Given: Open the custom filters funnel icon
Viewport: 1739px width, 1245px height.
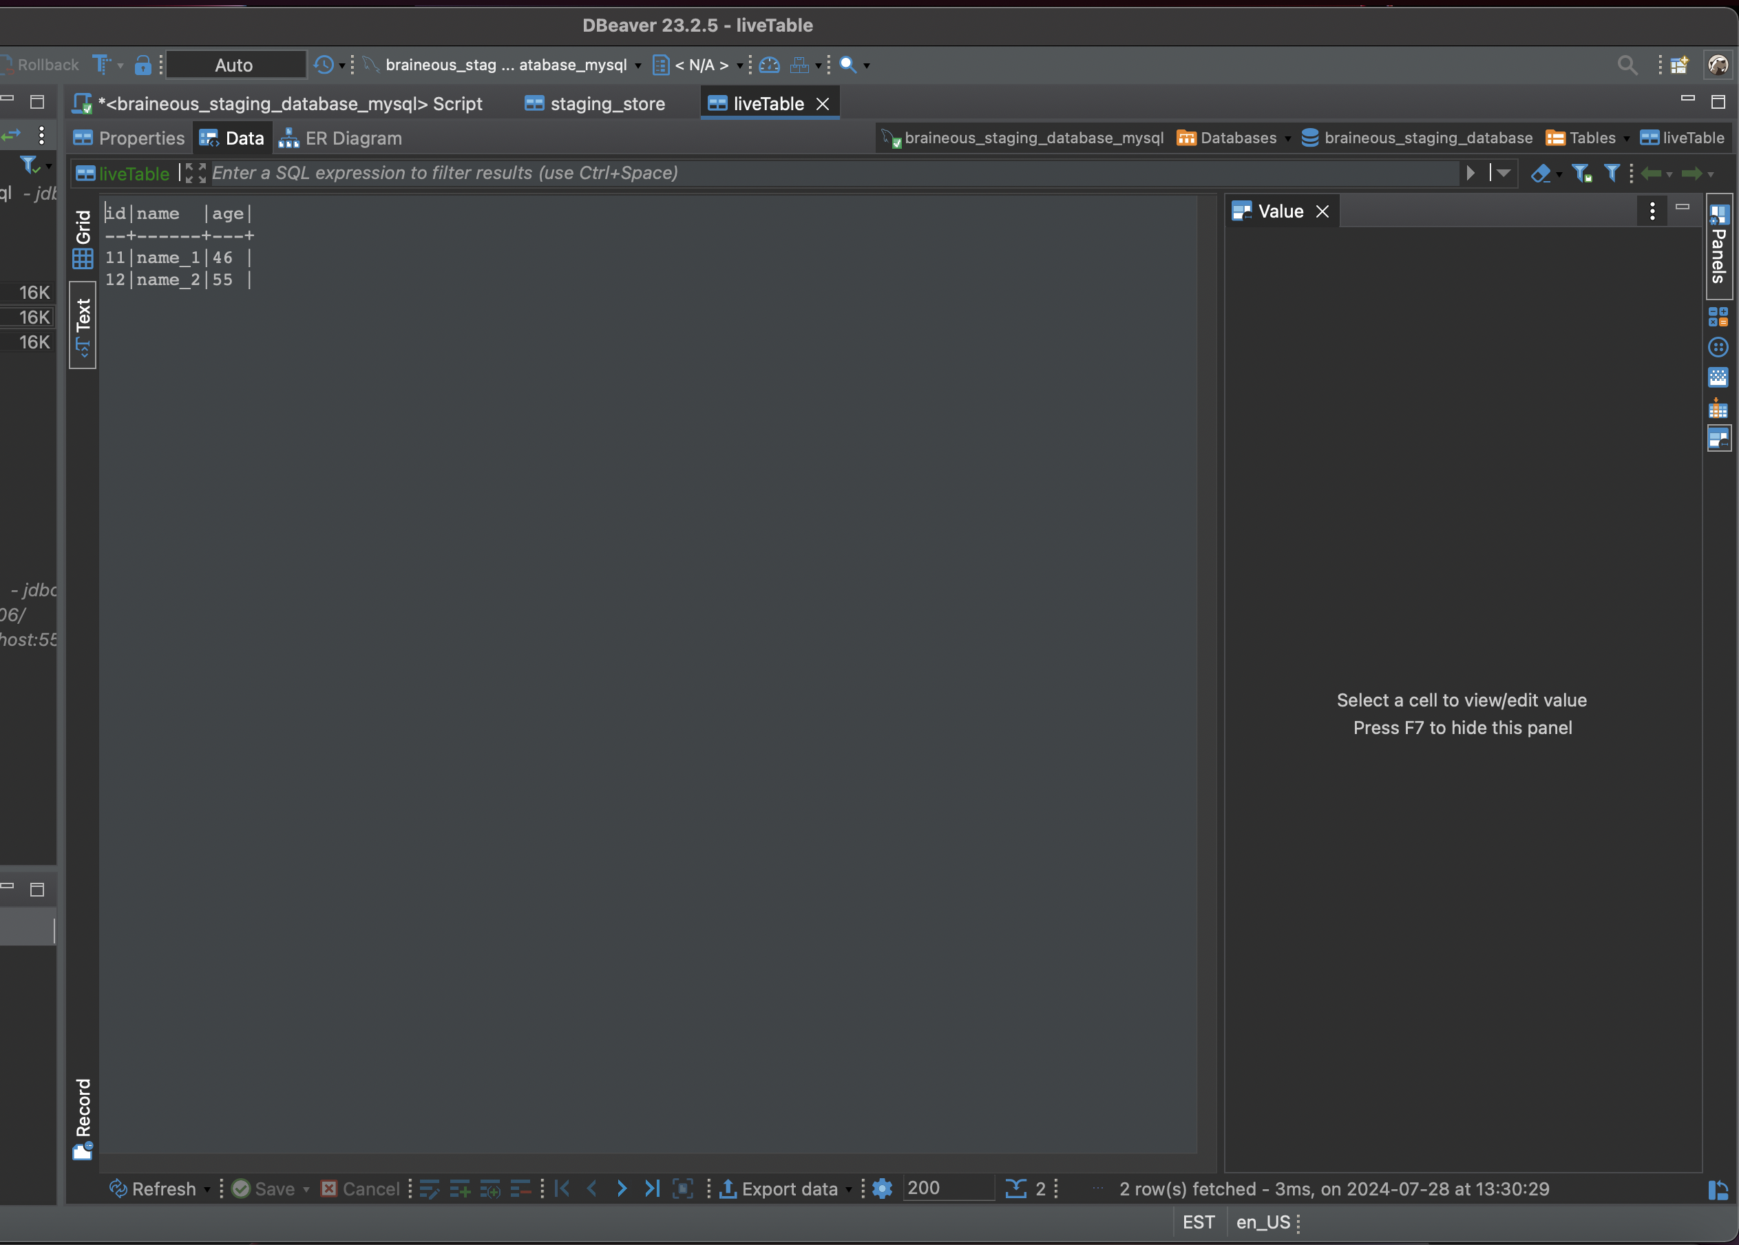Looking at the screenshot, I should point(1612,174).
